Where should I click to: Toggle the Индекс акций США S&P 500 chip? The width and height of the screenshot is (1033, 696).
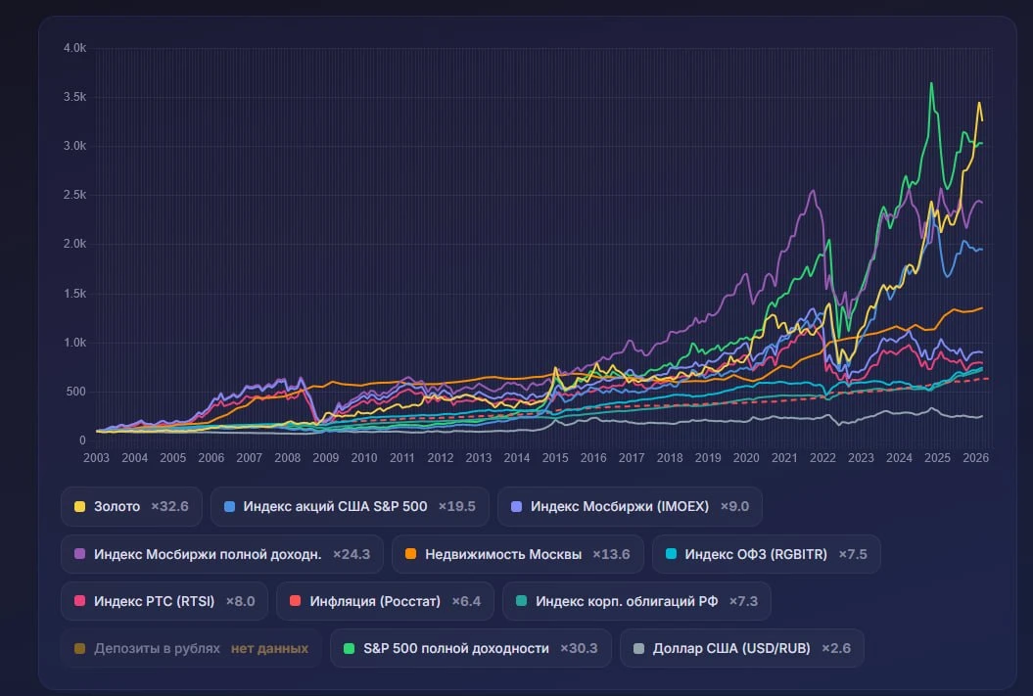click(x=350, y=506)
